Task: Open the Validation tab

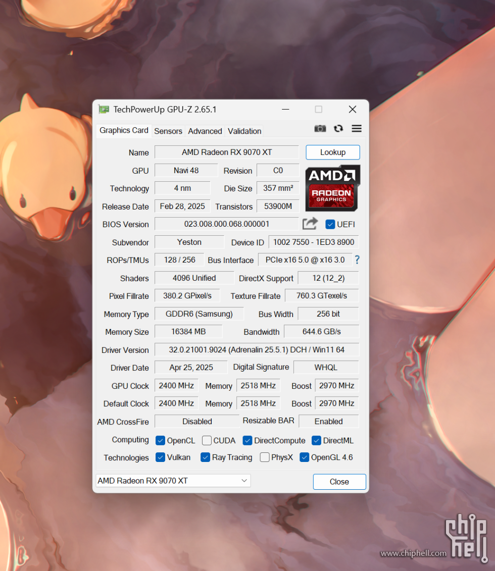Action: tap(244, 131)
